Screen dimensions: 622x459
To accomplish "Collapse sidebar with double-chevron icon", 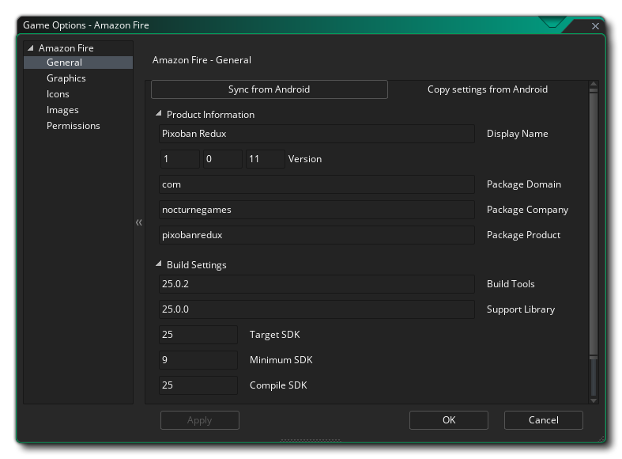I will [x=139, y=222].
